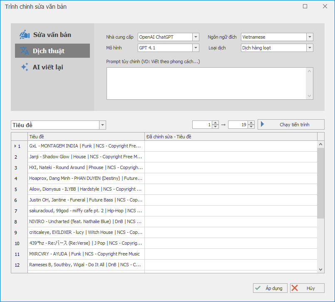
Task: Open the Nhà cung cấp provider dropdown
Action: 196,37
